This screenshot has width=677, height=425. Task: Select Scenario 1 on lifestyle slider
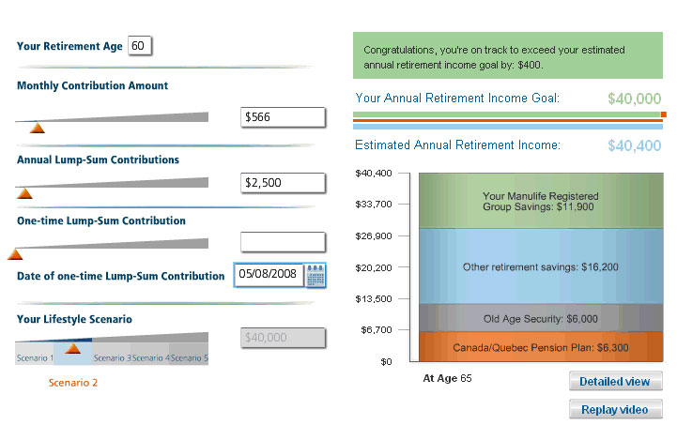[35, 358]
